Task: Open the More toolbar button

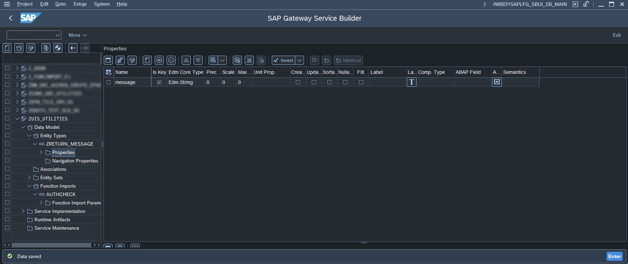Action: coord(77,35)
